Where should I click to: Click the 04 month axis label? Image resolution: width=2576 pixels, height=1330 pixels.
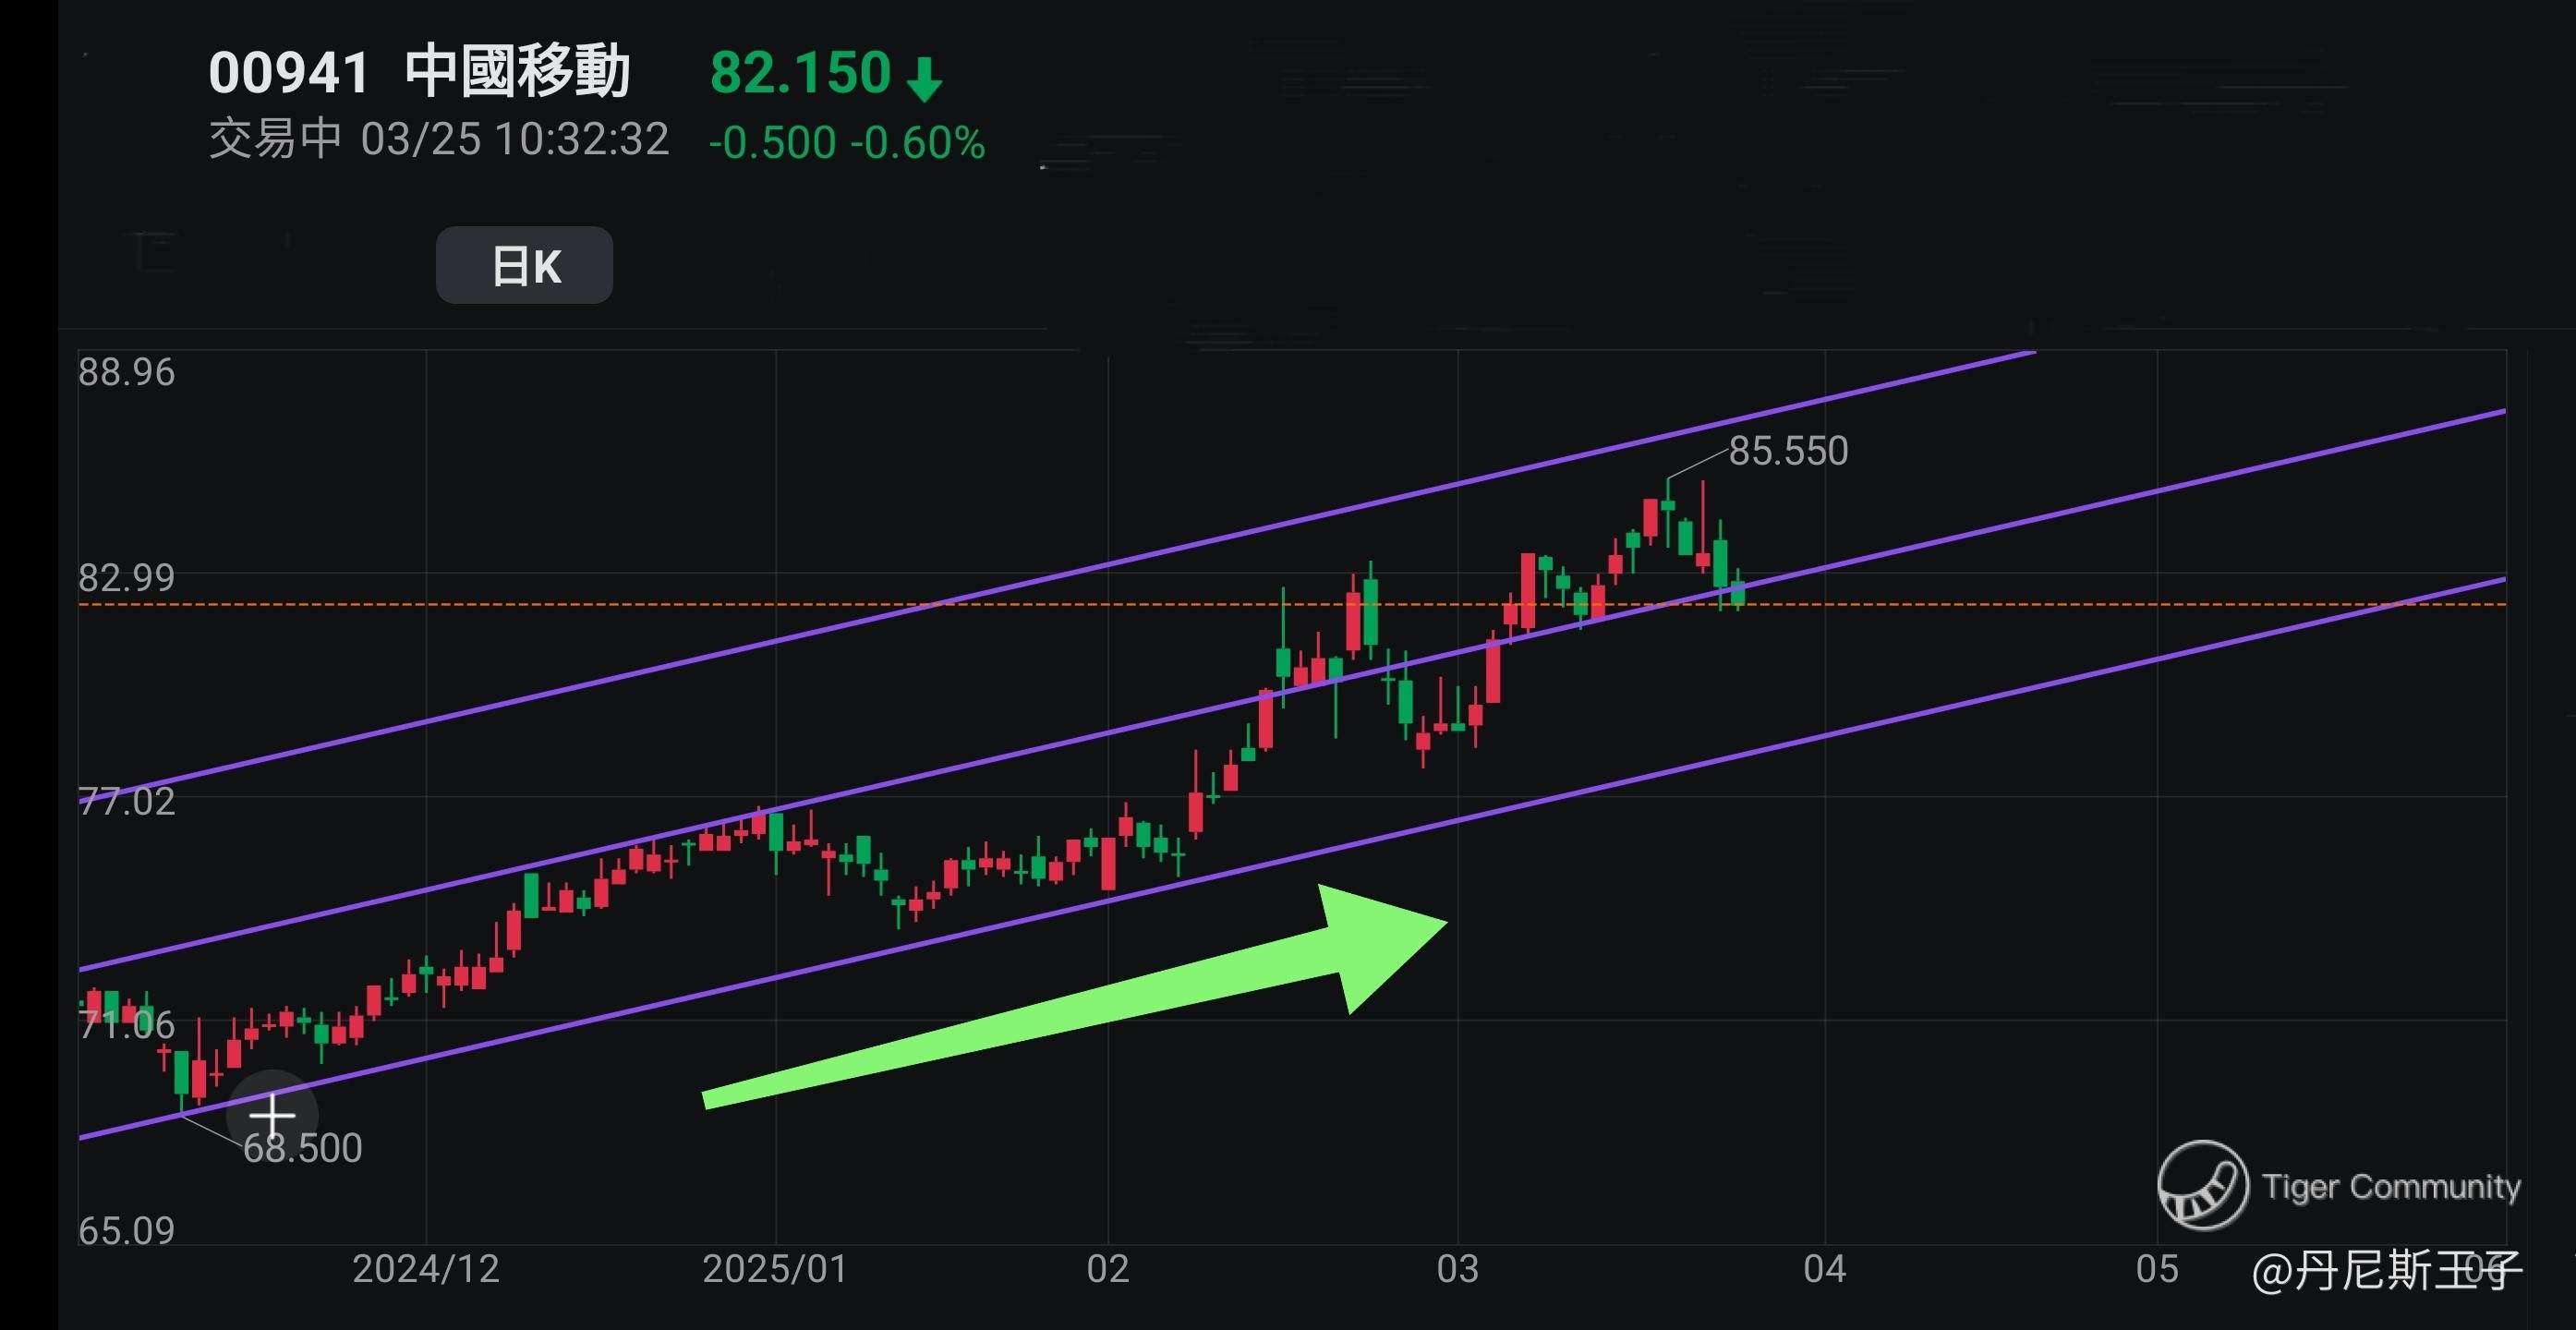click(x=1824, y=1269)
